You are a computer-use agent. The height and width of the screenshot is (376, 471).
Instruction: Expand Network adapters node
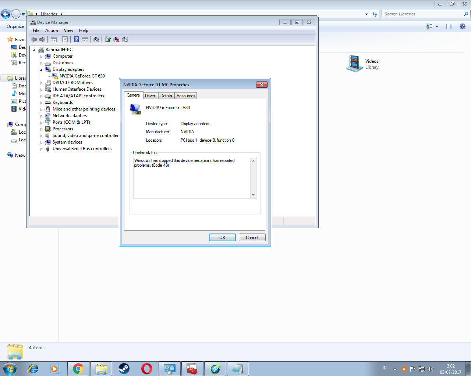(41, 116)
